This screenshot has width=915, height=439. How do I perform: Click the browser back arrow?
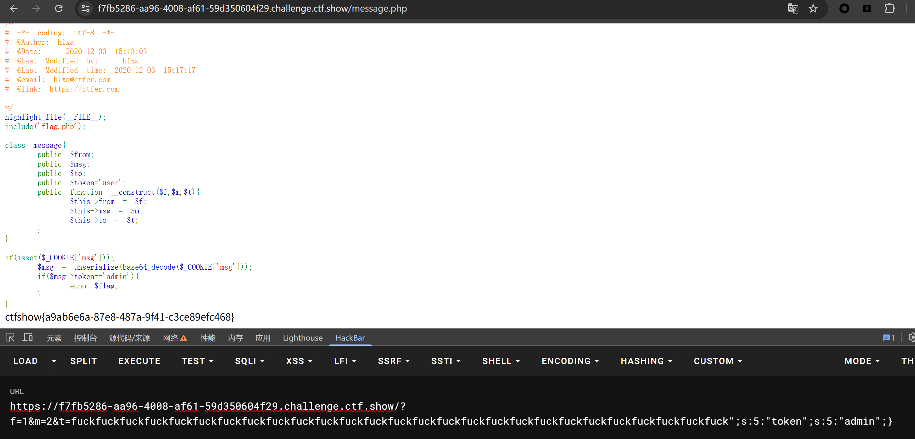point(14,8)
